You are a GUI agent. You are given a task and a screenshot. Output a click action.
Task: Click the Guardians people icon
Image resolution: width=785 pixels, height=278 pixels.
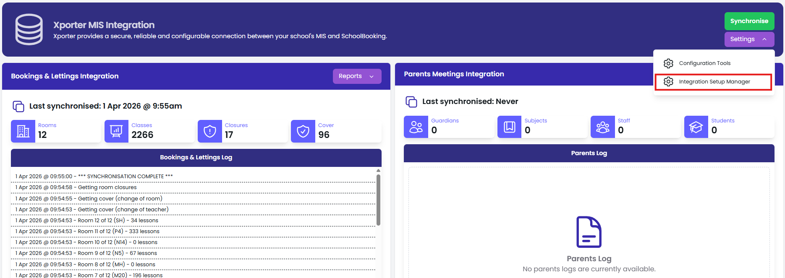416,127
